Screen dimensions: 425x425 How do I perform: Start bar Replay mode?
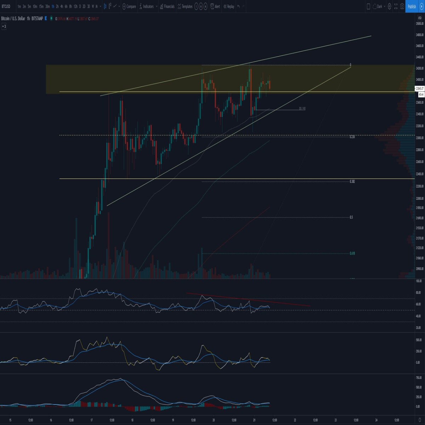(x=228, y=6)
